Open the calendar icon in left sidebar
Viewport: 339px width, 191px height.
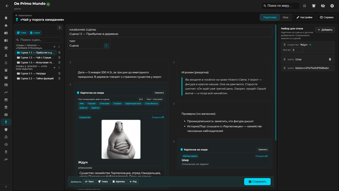tap(6, 100)
